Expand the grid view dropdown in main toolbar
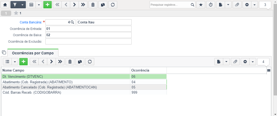277x116 pixels. point(39,5)
